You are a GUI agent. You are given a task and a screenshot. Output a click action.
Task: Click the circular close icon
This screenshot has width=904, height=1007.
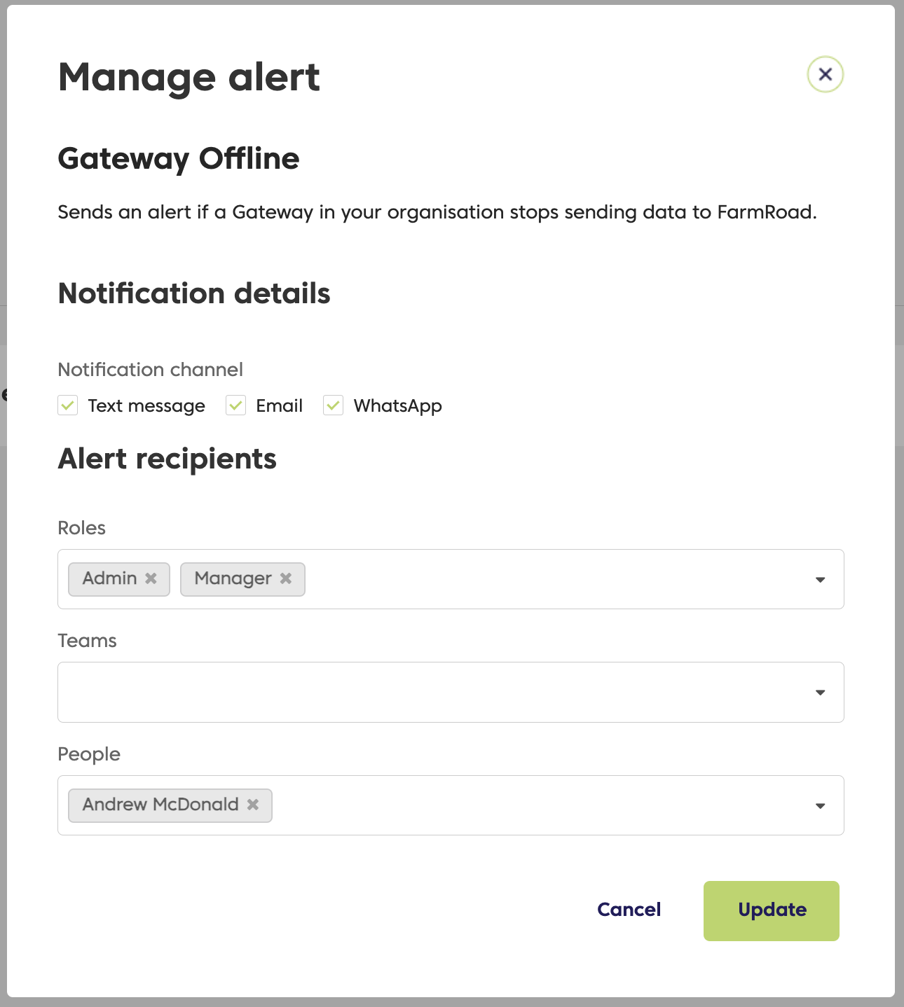825,74
